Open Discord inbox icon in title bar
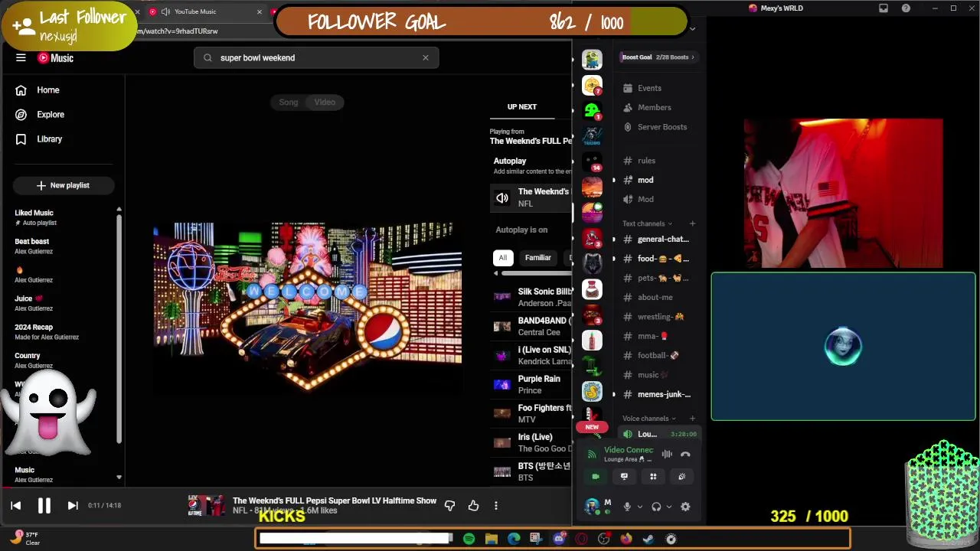The height and width of the screenshot is (551, 980). (884, 8)
